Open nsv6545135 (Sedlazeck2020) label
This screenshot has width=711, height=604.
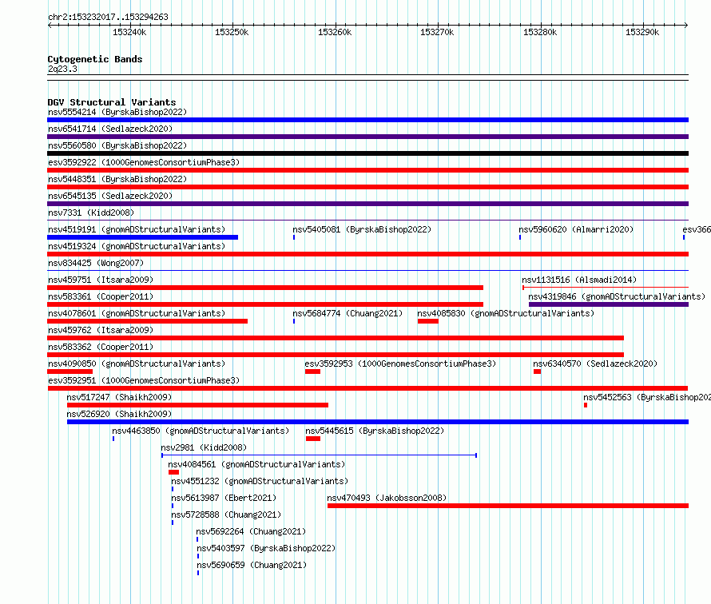click(110, 196)
